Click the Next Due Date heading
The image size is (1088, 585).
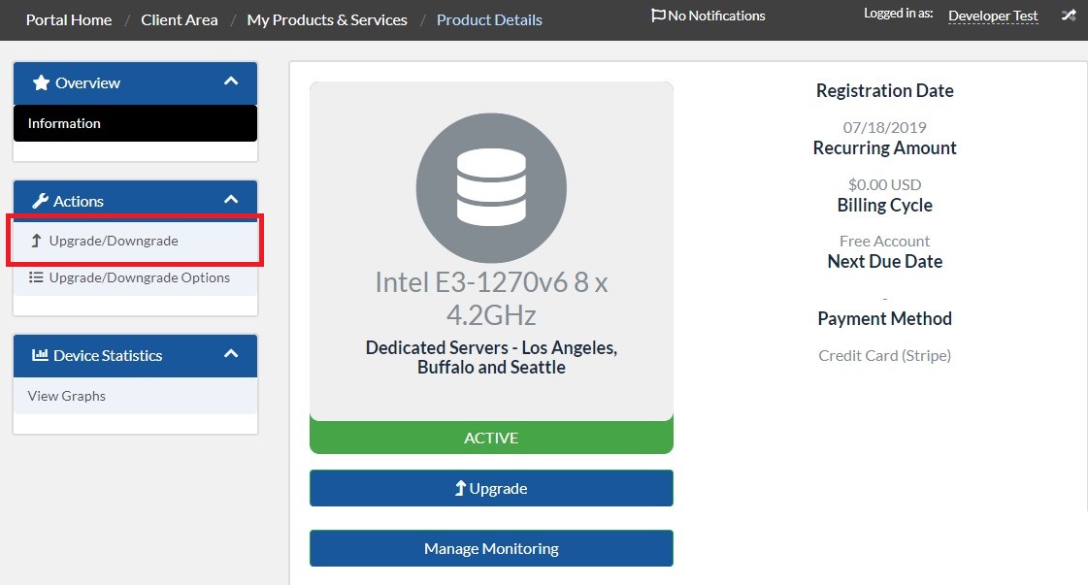pyautogui.click(x=885, y=262)
